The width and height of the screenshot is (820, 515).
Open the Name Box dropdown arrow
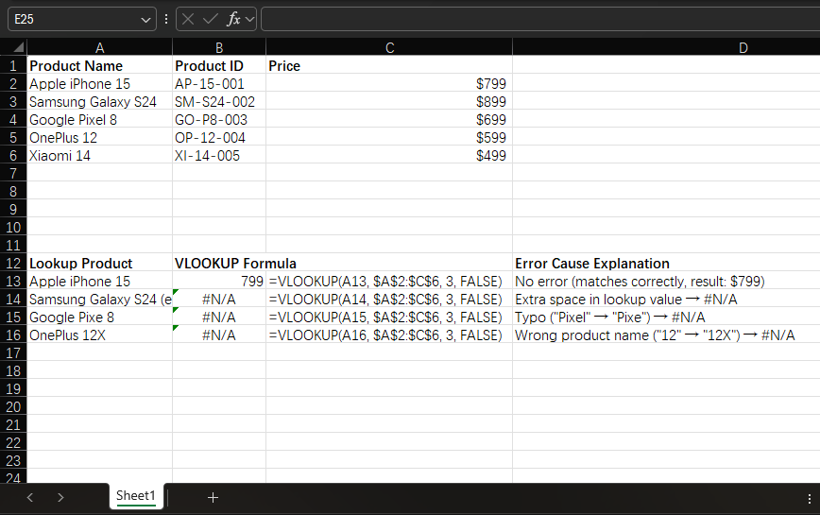145,20
